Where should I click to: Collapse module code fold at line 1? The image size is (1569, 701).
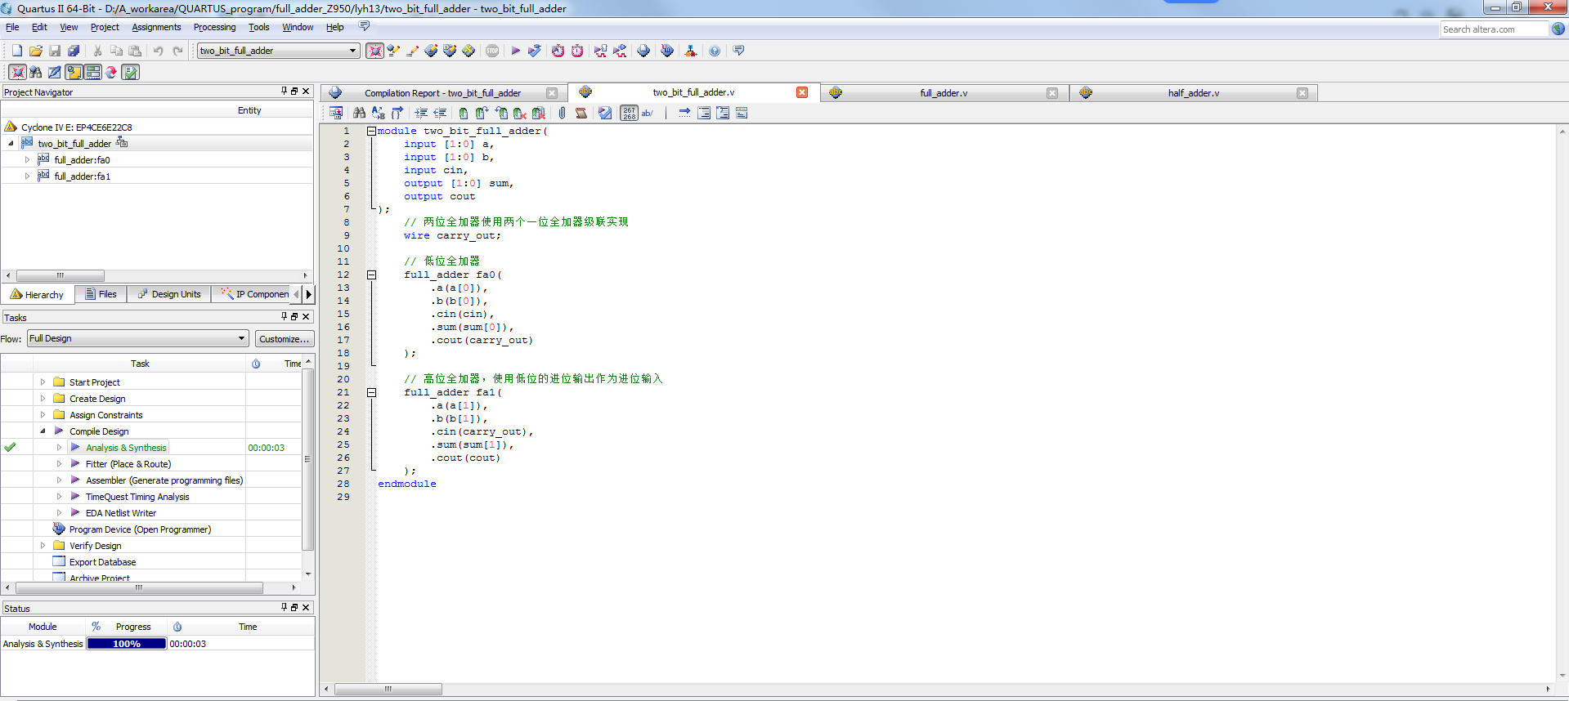371,131
